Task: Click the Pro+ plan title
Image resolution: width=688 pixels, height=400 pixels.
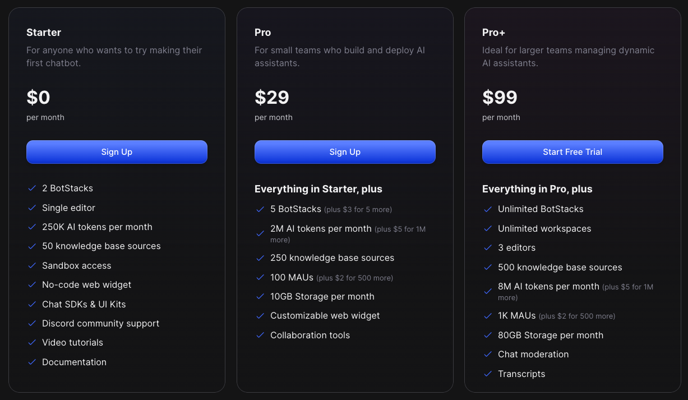Action: coord(493,33)
